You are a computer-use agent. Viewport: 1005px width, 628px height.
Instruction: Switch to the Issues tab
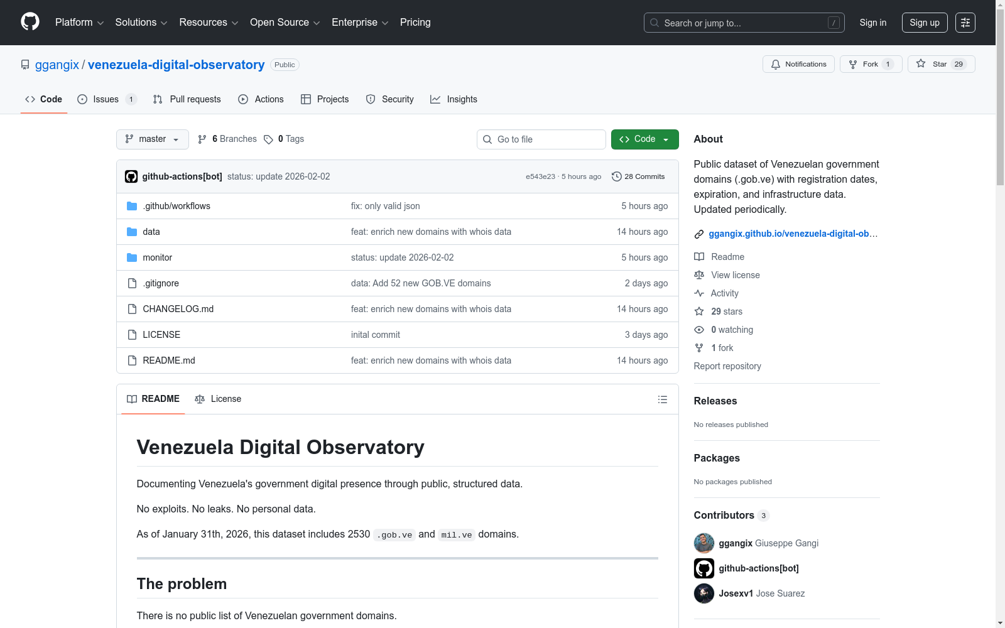[106, 99]
